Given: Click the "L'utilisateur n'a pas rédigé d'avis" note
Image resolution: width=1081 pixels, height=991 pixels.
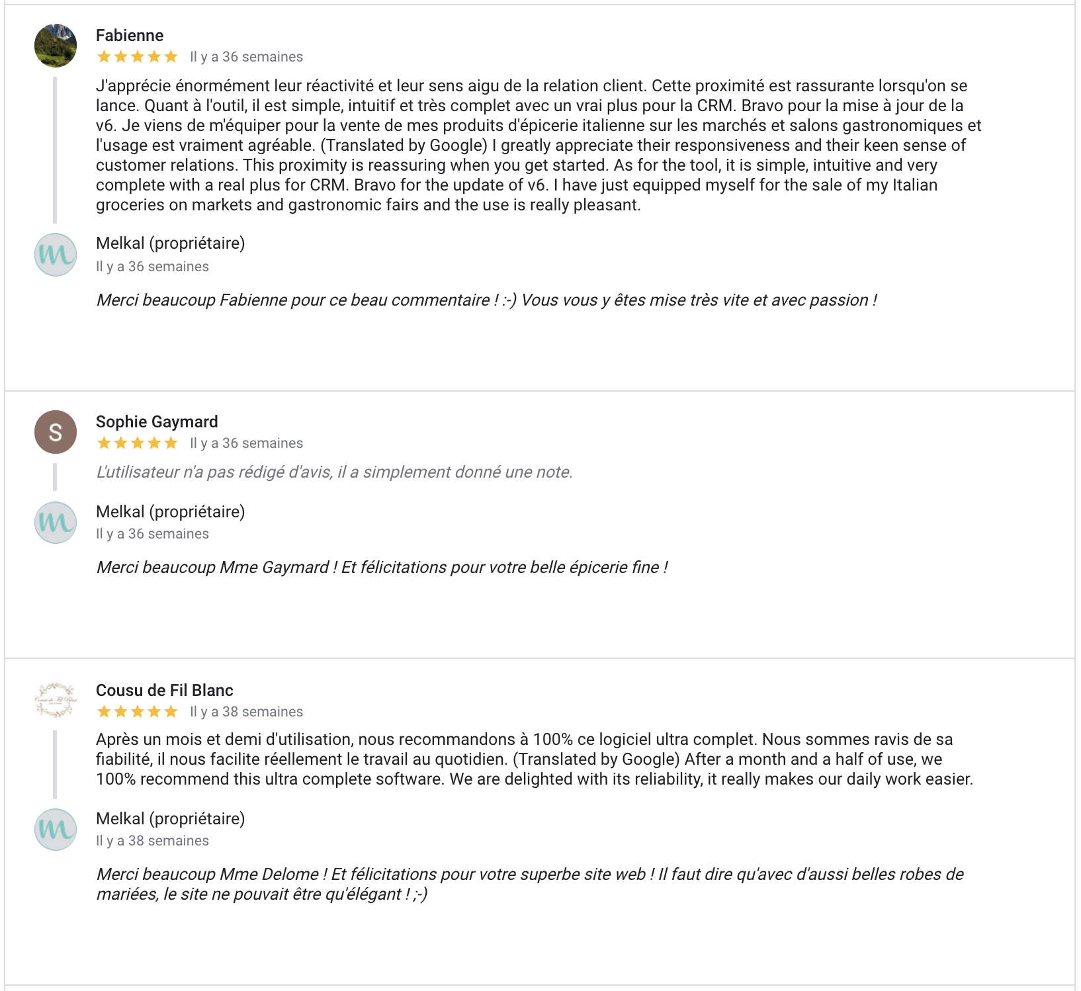Looking at the screenshot, I should pos(334,472).
